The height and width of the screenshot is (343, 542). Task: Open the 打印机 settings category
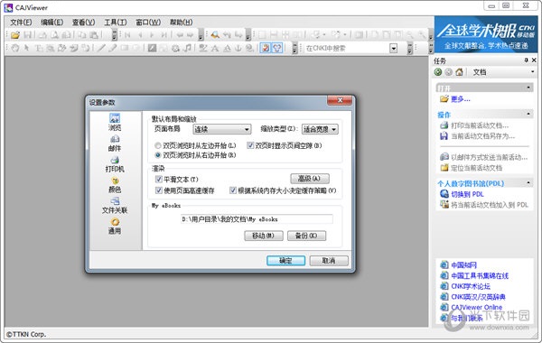[115, 163]
